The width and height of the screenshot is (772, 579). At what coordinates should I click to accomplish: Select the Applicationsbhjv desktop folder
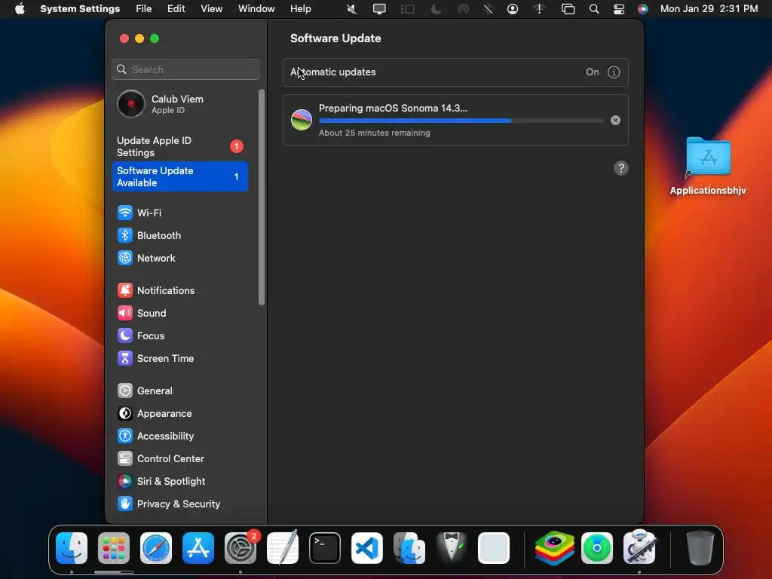708,166
